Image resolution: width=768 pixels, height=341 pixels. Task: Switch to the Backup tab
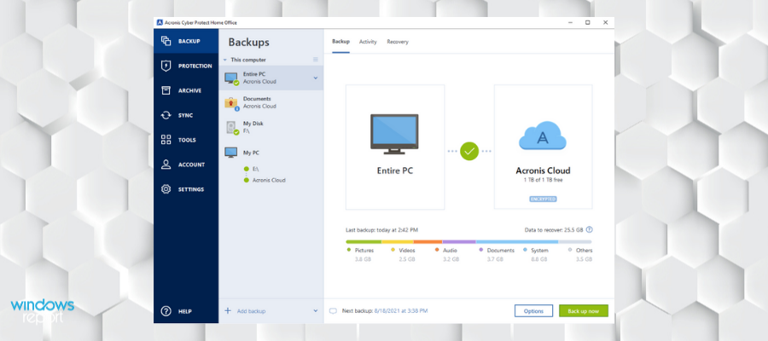[340, 42]
